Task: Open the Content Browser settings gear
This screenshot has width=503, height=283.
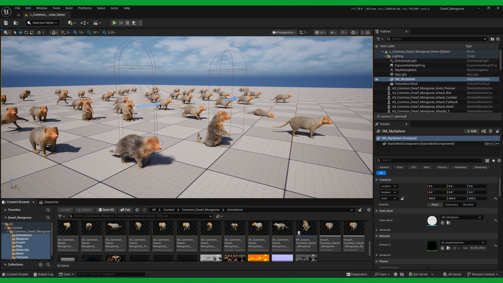Action: [369, 210]
